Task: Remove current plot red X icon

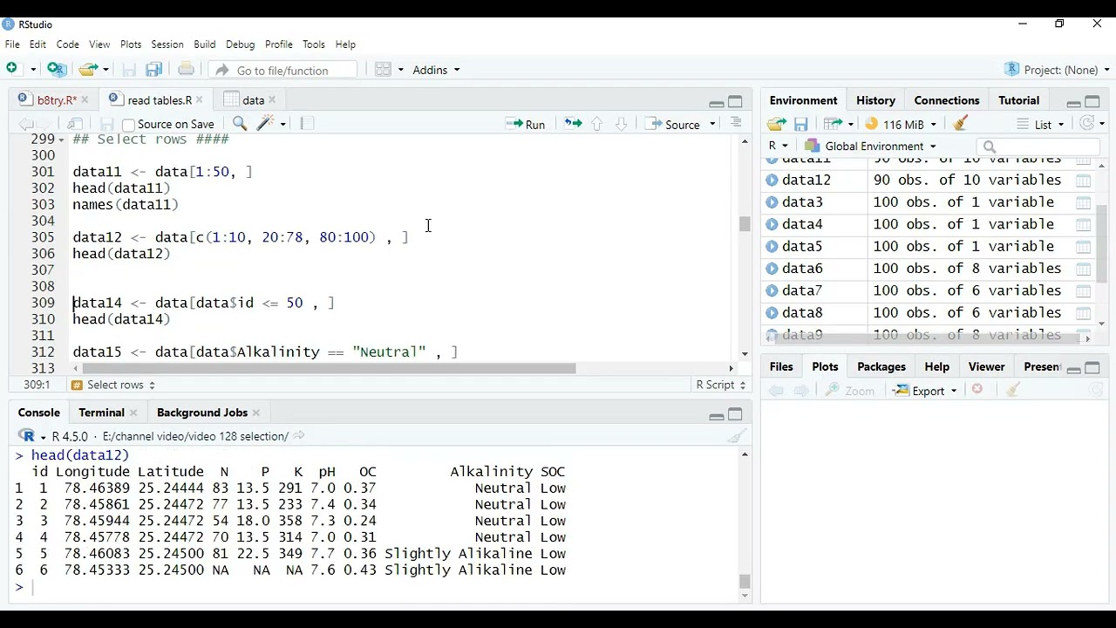Action: pos(977,390)
